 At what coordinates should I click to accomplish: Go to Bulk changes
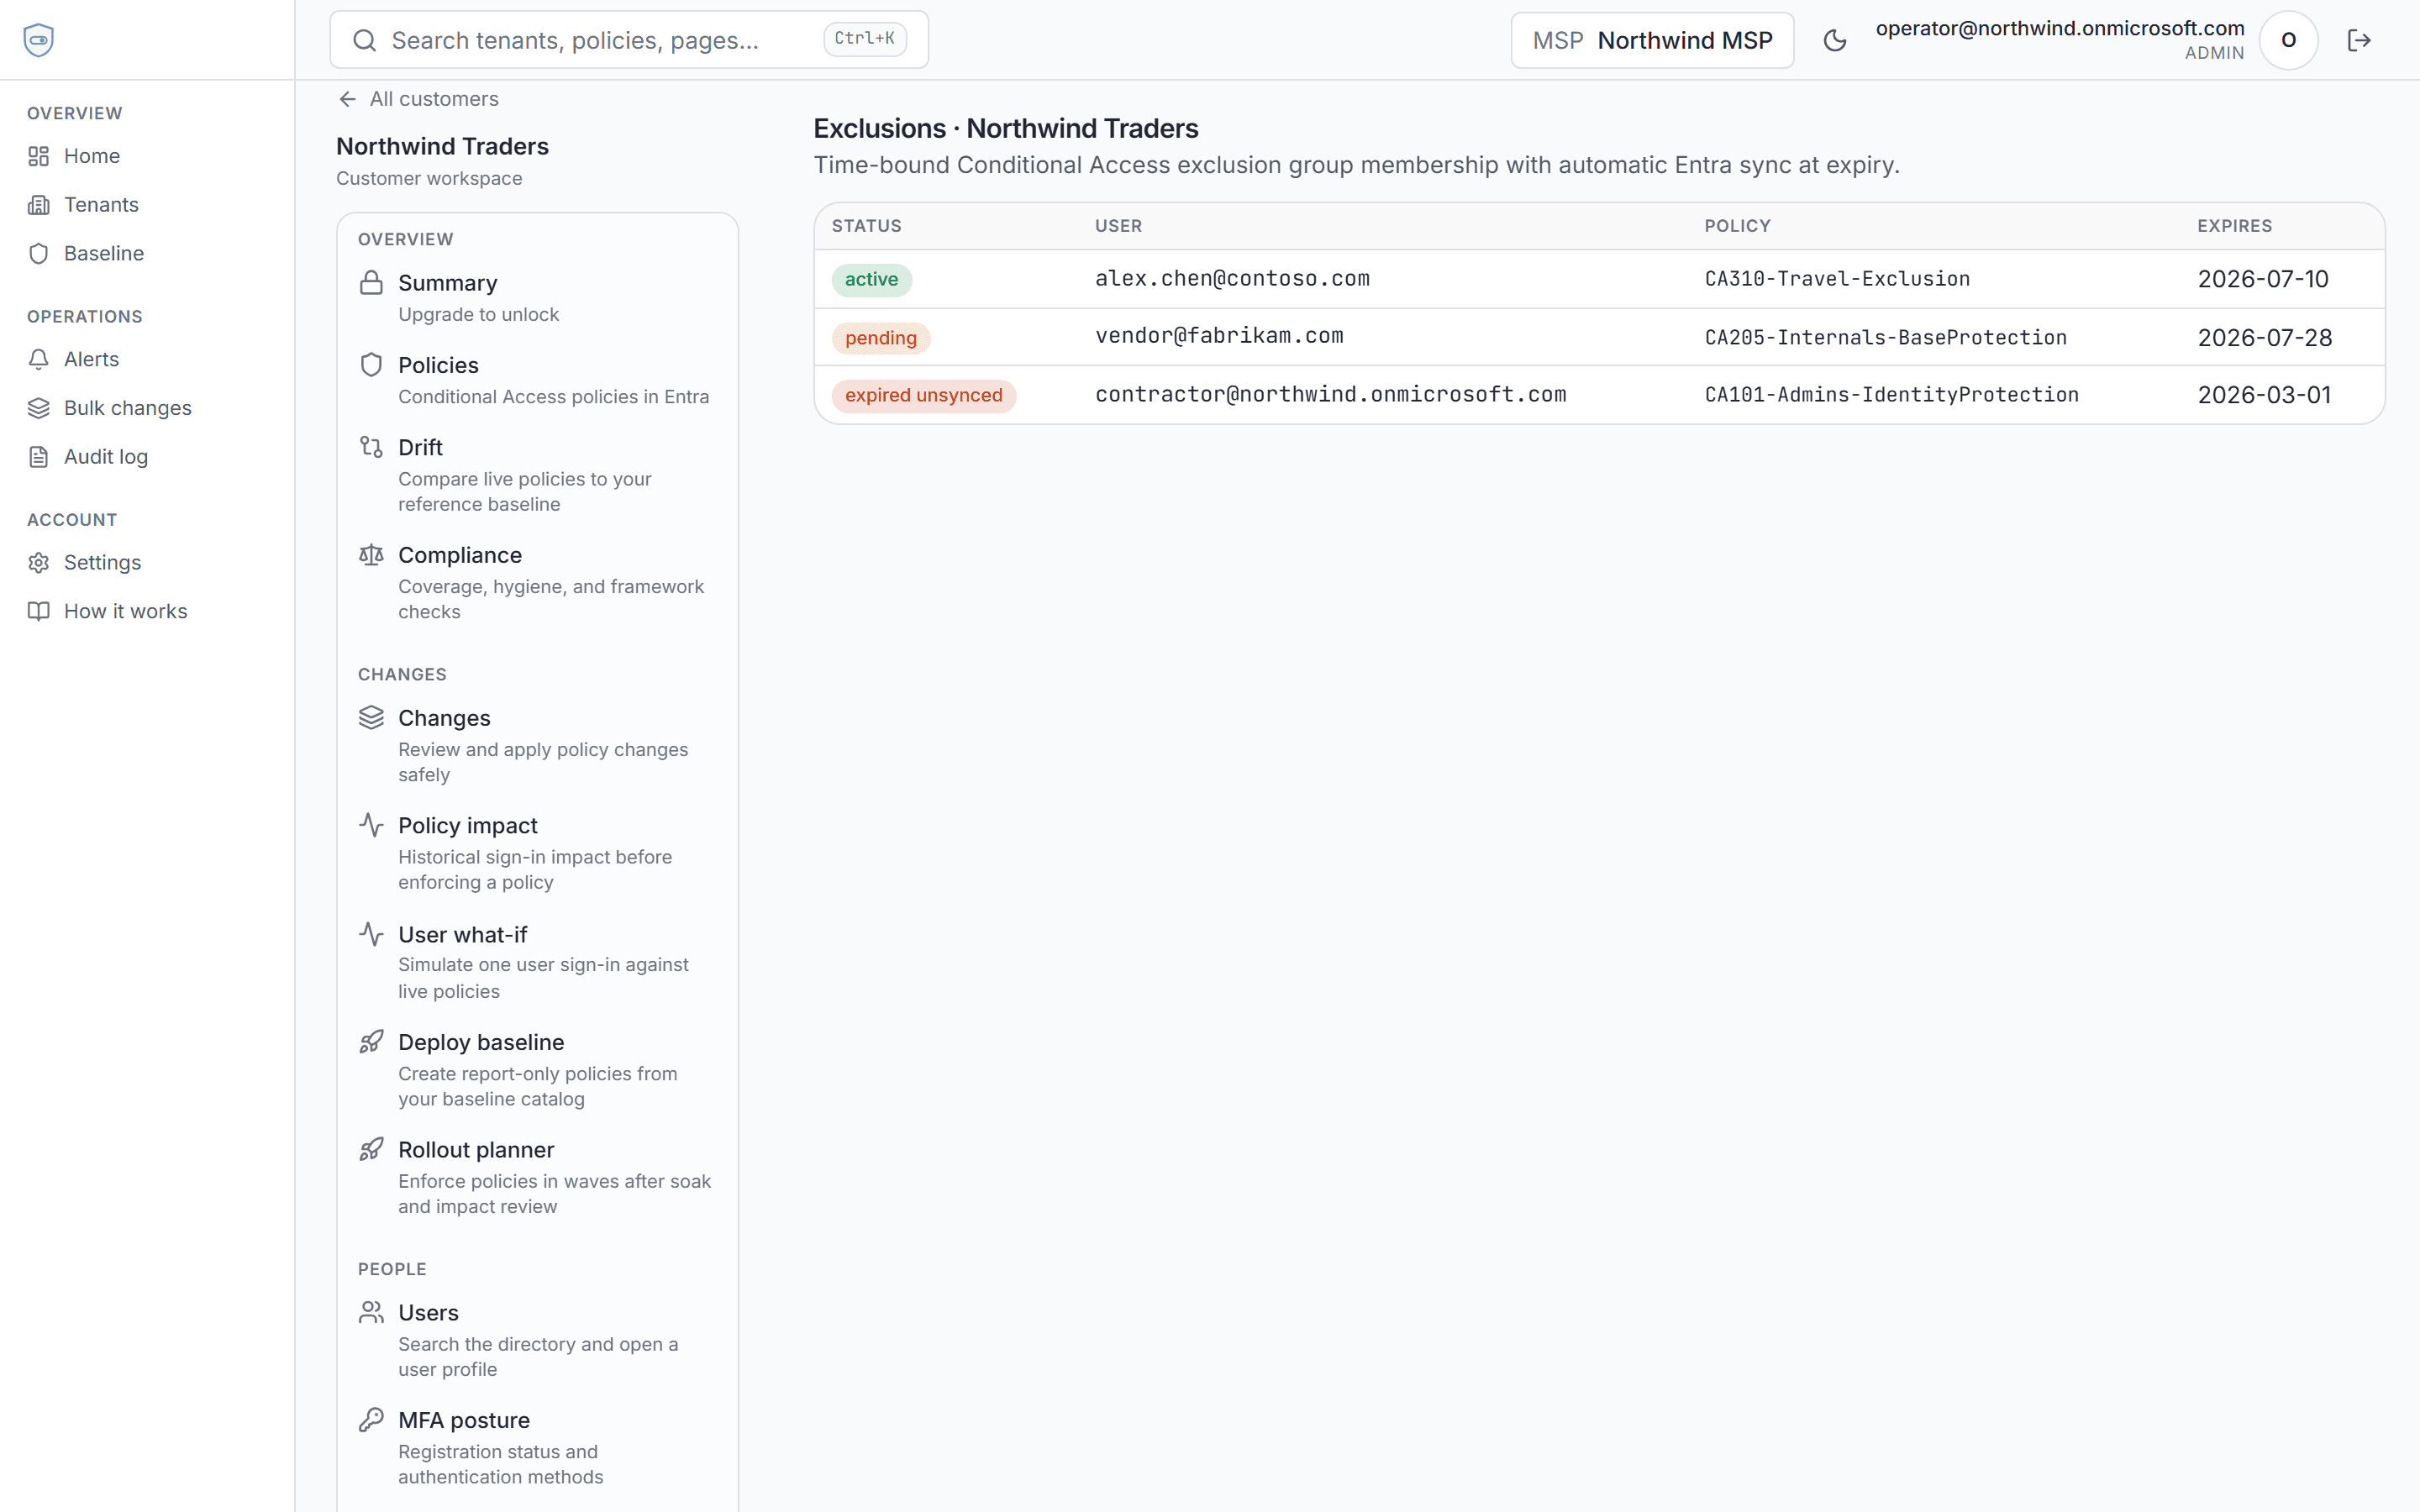(x=147, y=408)
